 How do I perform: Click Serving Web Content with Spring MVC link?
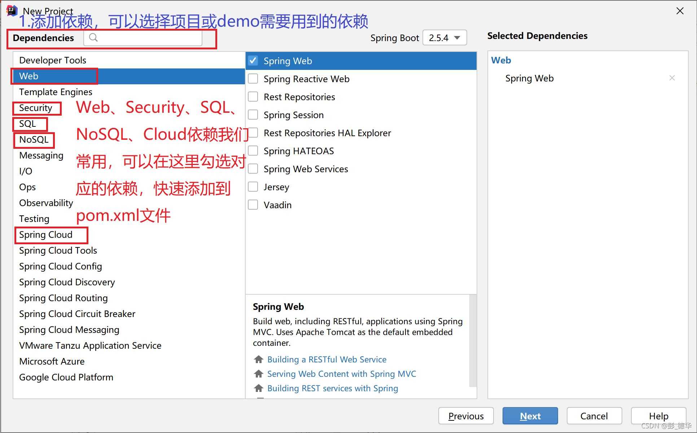tap(342, 373)
